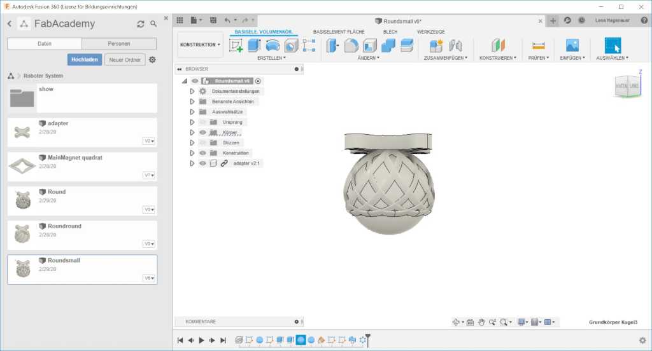The image size is (652, 351).
Task: Click the Save icon in the top bar
Action: (213, 20)
